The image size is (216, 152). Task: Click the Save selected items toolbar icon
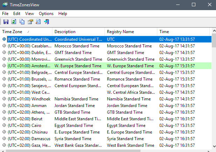tap(6, 22)
